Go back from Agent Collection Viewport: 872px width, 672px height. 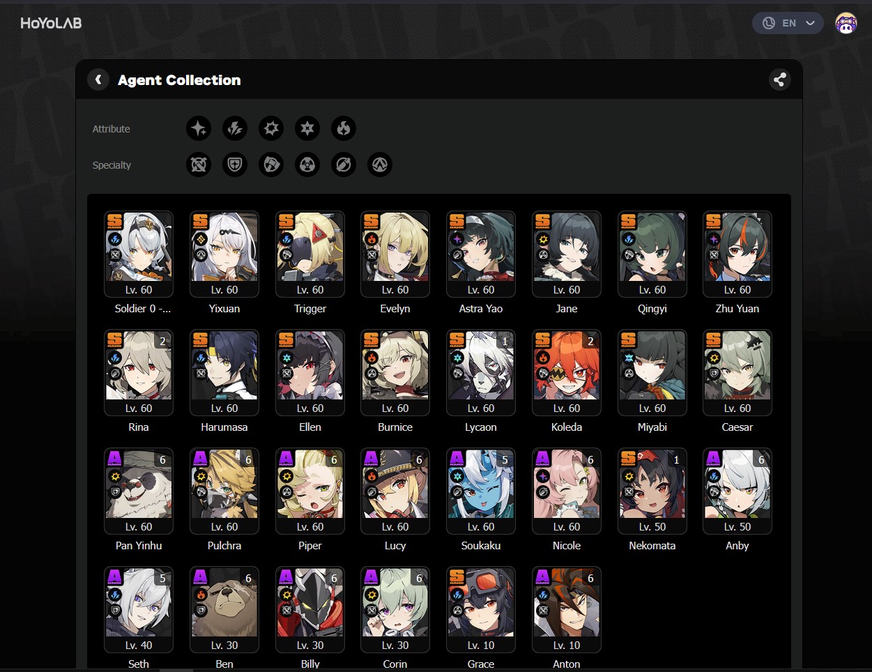[x=98, y=79]
